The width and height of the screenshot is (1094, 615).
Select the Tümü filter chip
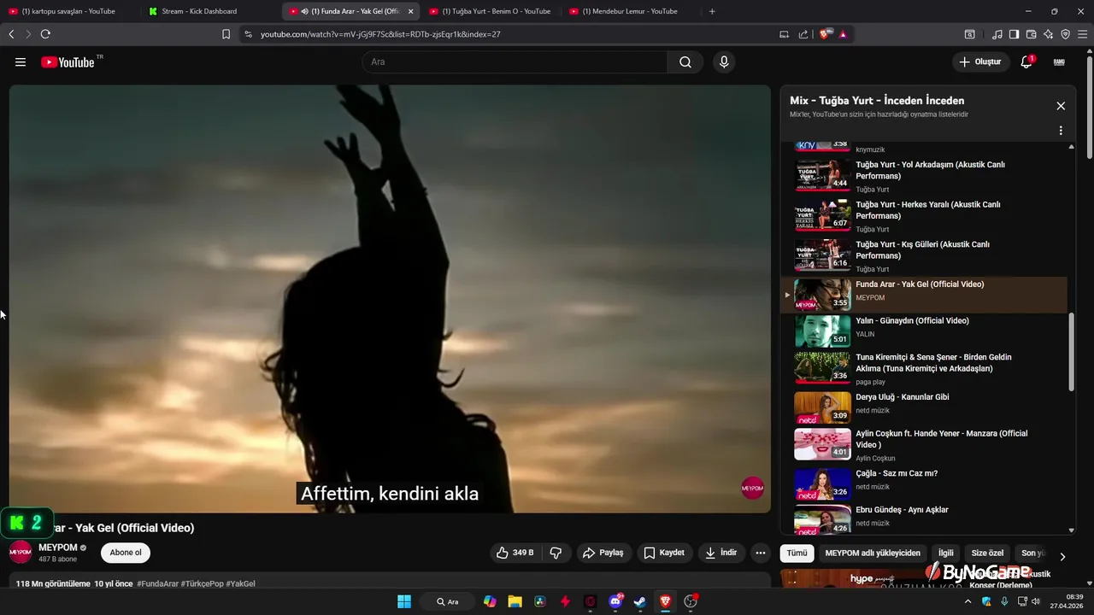(x=797, y=553)
